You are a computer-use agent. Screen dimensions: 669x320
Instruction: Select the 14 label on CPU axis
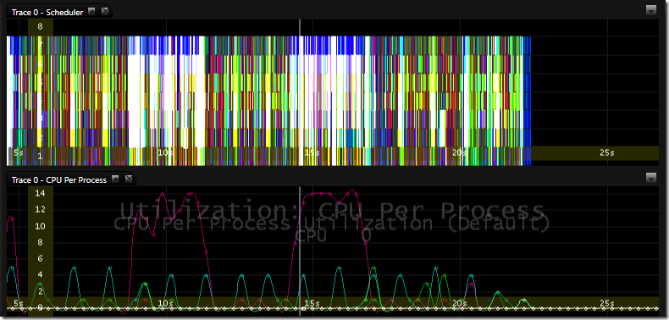pyautogui.click(x=40, y=193)
